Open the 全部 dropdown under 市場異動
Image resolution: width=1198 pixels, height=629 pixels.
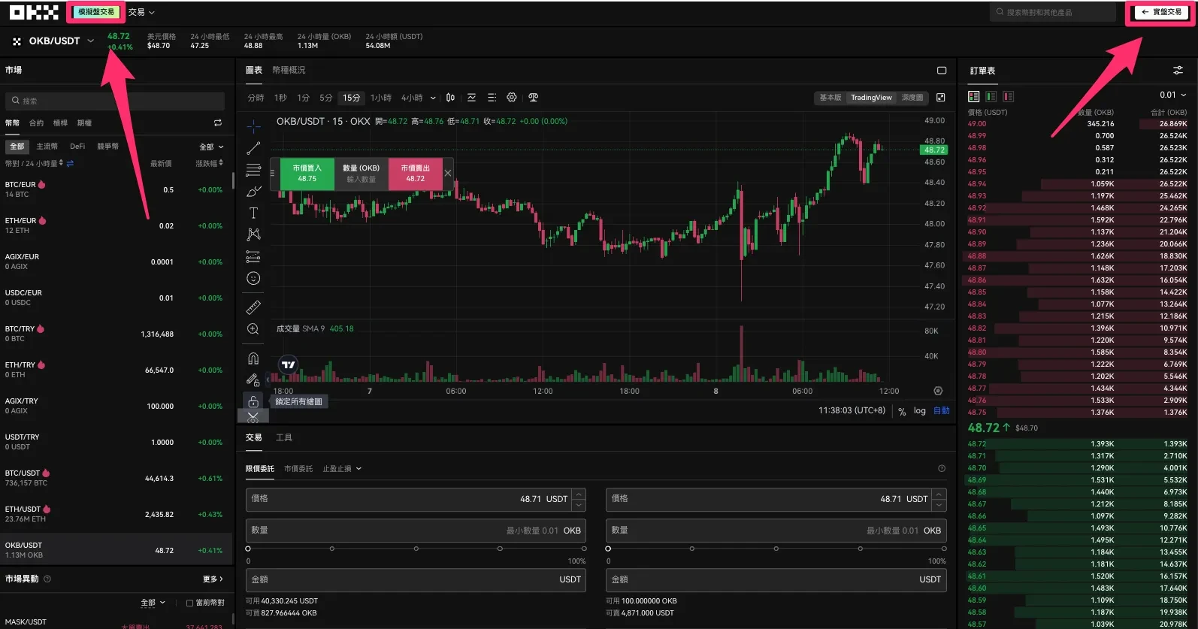coord(153,603)
